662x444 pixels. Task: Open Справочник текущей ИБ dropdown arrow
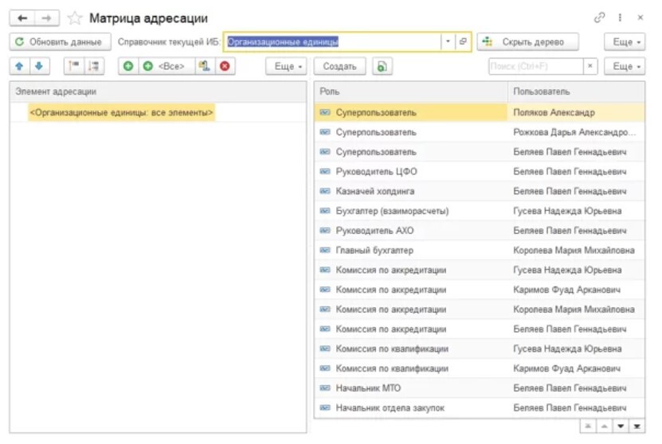coord(448,41)
